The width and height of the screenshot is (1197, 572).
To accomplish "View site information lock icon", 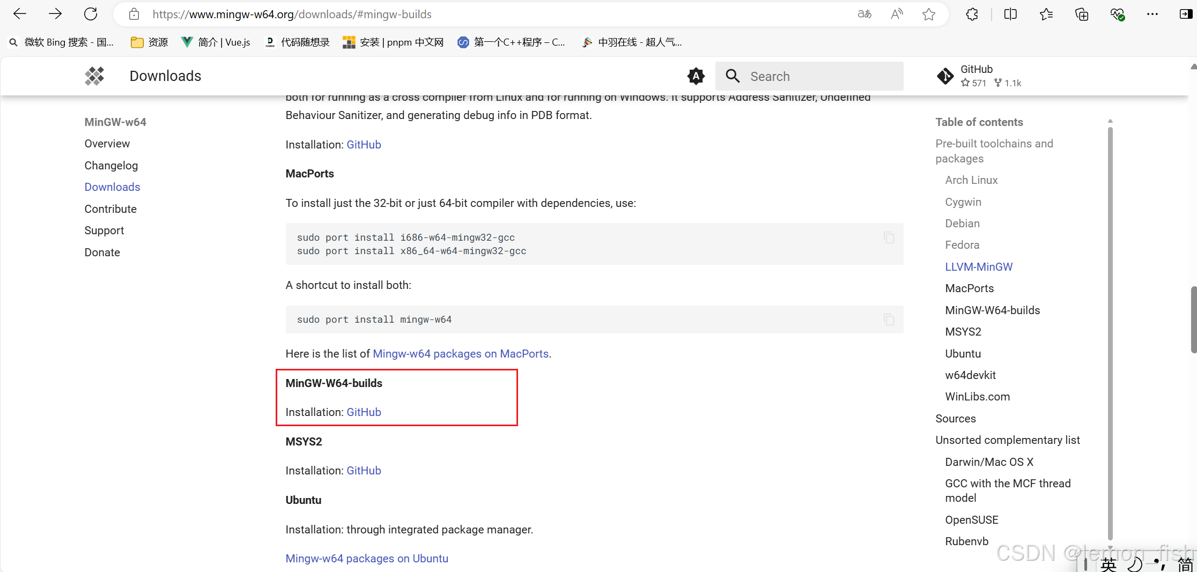I will point(134,14).
